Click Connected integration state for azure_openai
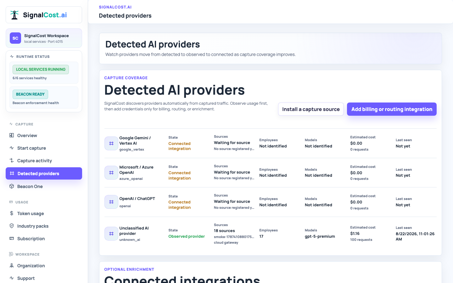This screenshot has height=283, width=453. click(180, 175)
